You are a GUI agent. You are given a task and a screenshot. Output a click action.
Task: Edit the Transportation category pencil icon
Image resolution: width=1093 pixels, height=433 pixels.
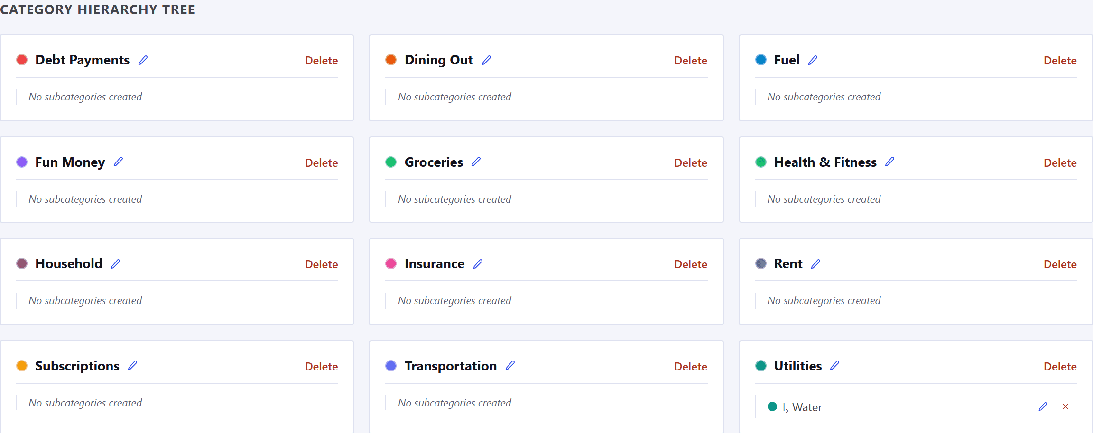(510, 365)
